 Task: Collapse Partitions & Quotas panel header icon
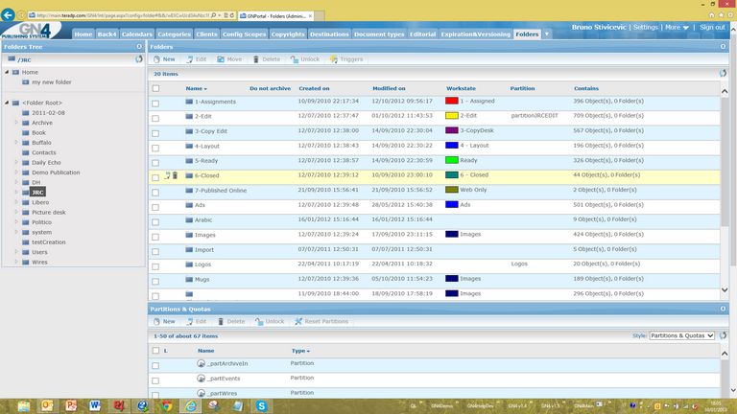723,309
